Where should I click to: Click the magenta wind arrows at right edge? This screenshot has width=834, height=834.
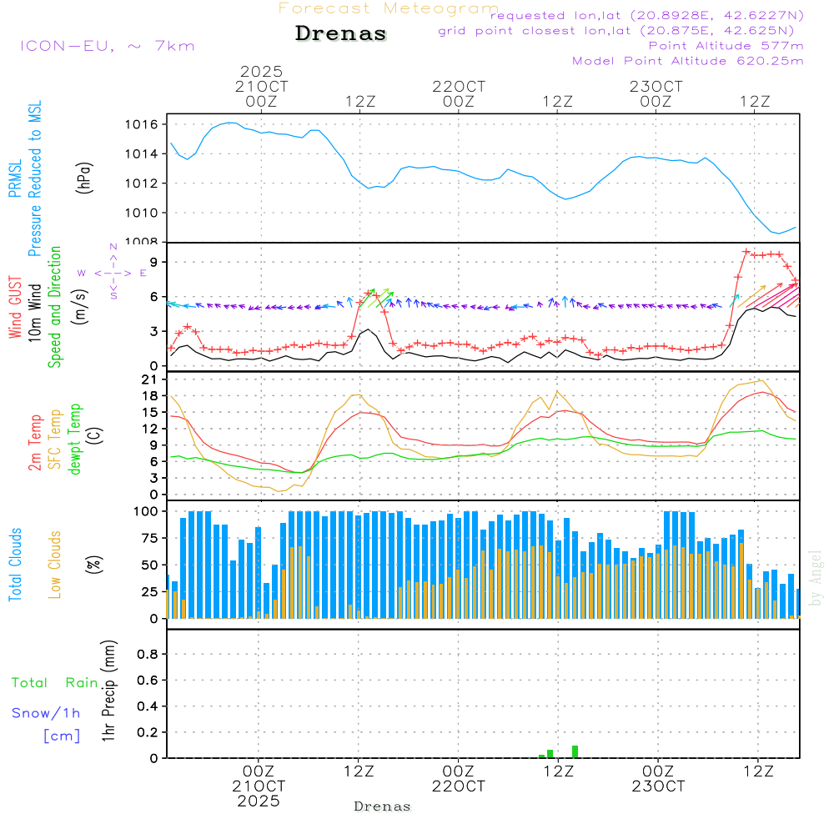784,294
